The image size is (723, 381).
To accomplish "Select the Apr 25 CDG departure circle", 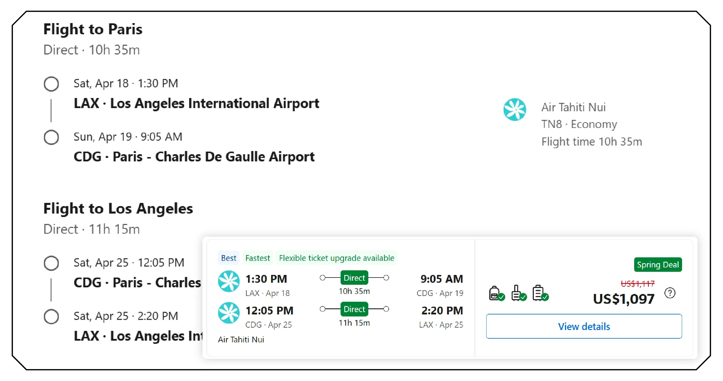I will coord(51,263).
